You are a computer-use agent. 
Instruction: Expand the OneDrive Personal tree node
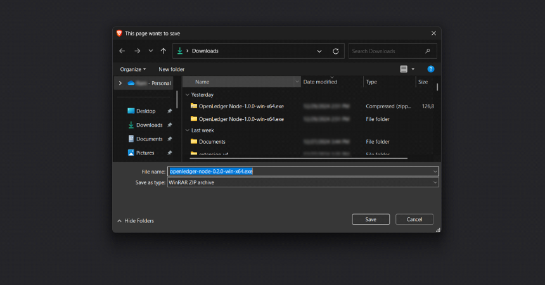(120, 83)
